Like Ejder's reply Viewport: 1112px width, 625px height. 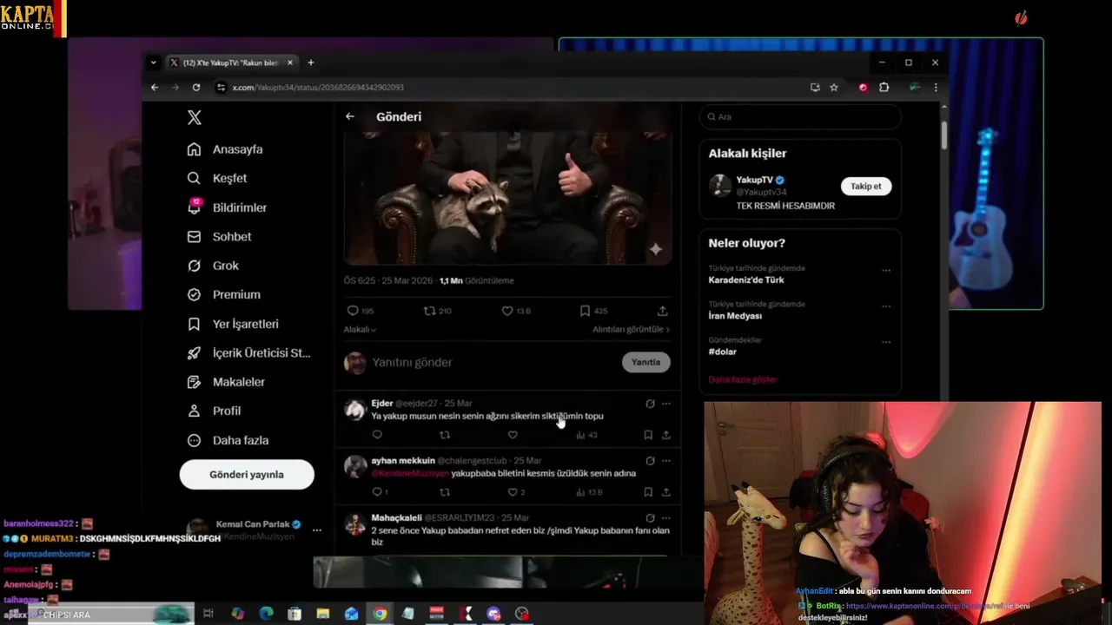pos(513,435)
